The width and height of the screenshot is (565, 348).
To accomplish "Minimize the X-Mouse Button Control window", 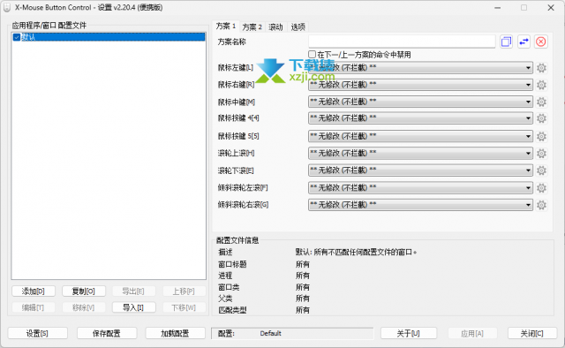I will [497, 8].
